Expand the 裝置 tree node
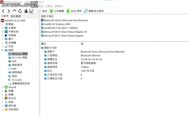Viewport: 189px width, 116px height. coord(3,91)
